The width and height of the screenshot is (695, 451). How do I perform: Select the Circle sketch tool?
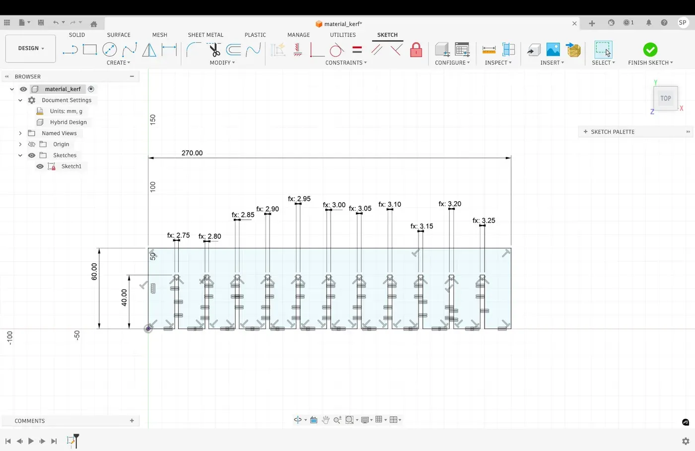point(110,50)
